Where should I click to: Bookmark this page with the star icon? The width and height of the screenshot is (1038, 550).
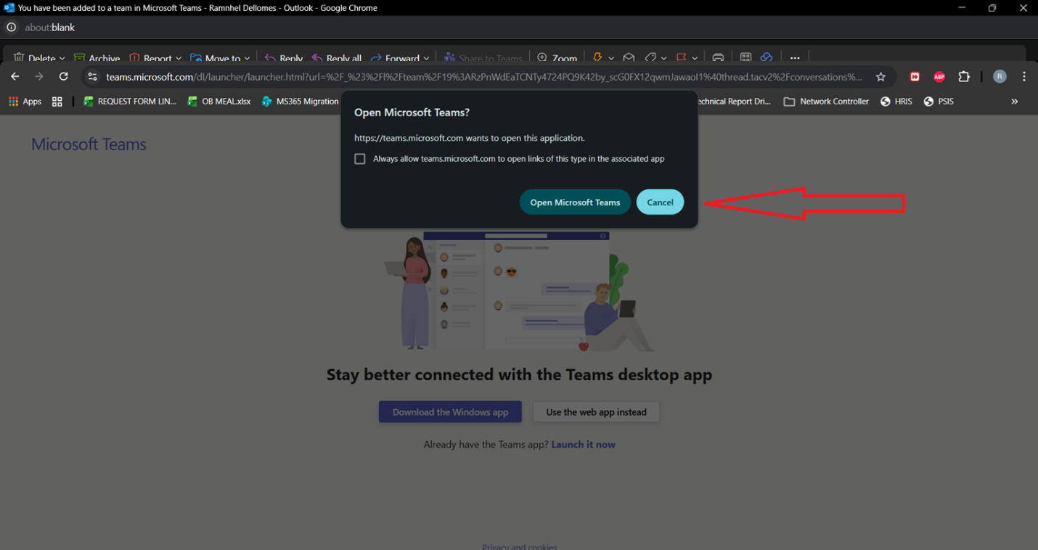click(880, 77)
